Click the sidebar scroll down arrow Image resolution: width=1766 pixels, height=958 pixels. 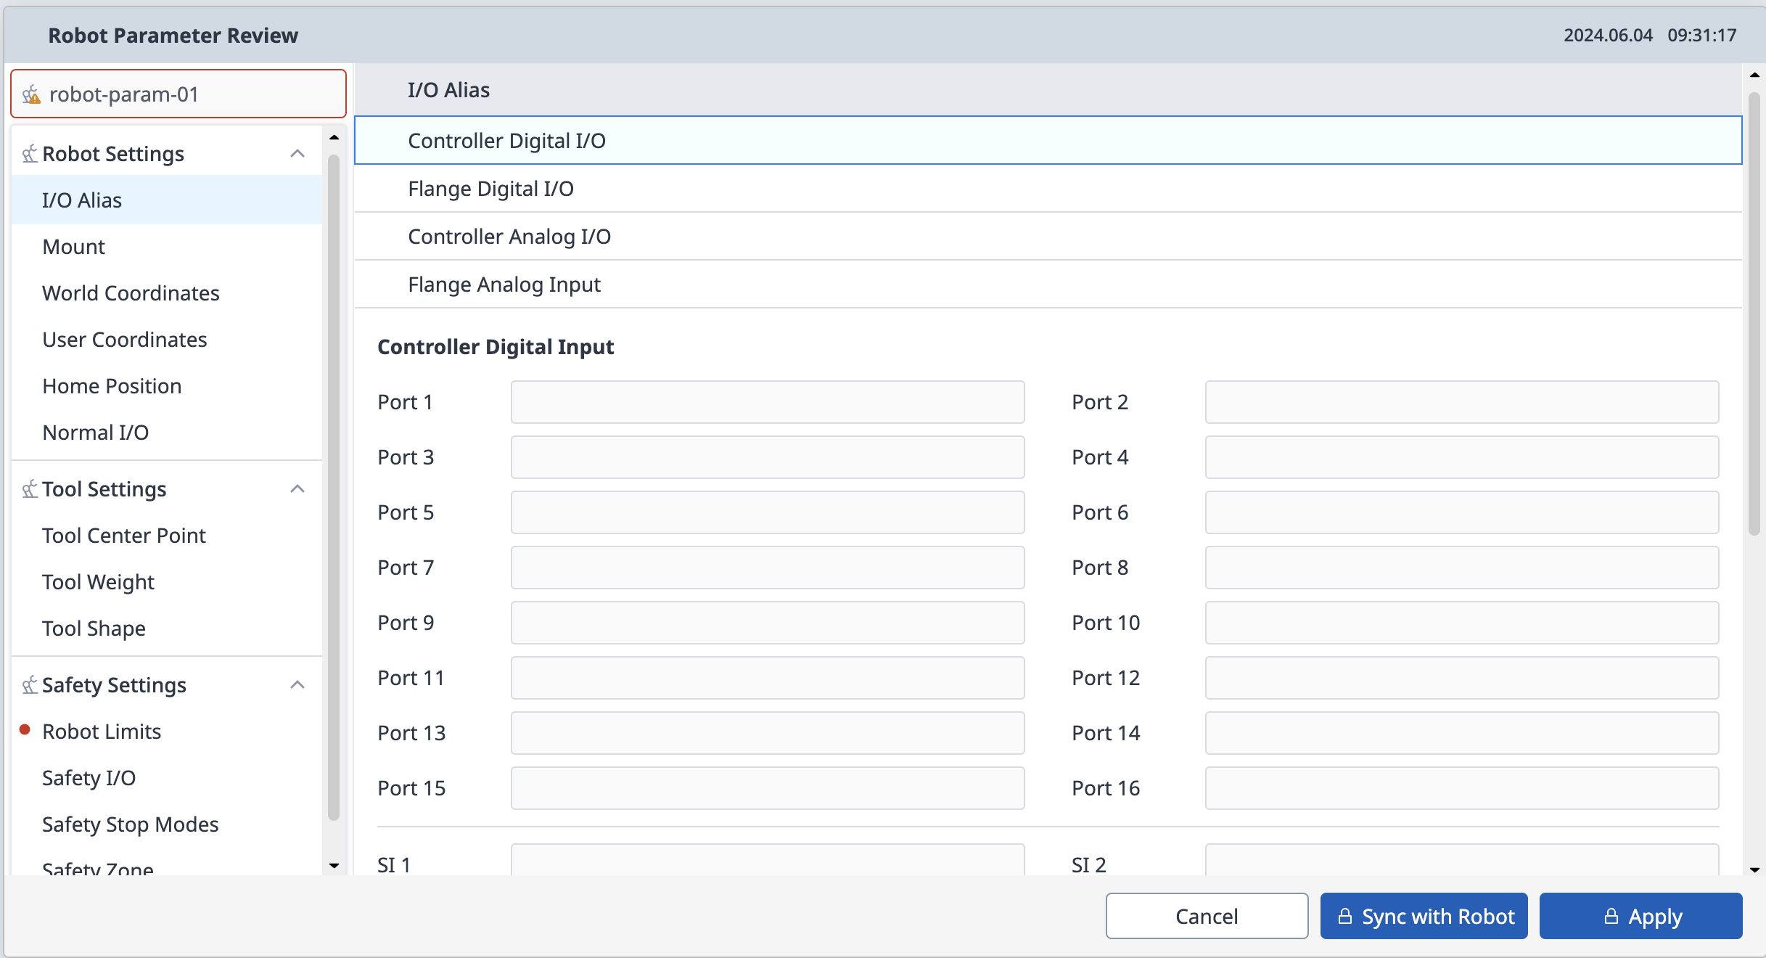[x=334, y=865]
